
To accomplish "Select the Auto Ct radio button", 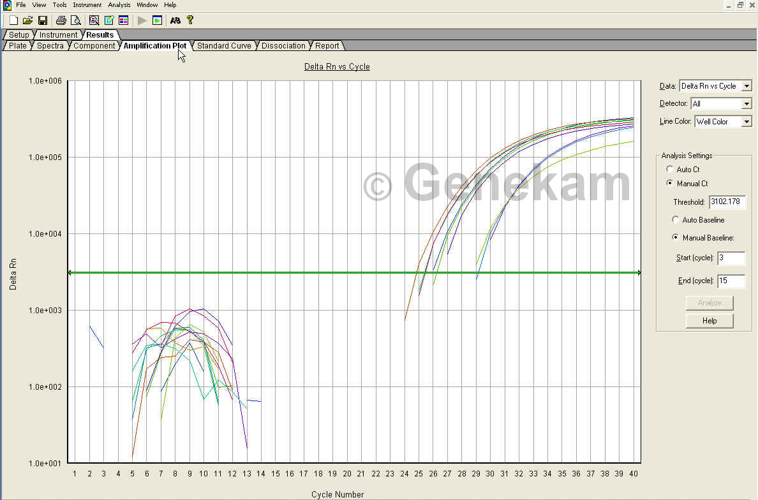I will tap(670, 169).
